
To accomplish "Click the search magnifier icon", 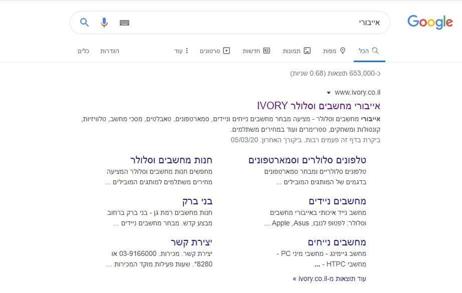I will [84, 23].
